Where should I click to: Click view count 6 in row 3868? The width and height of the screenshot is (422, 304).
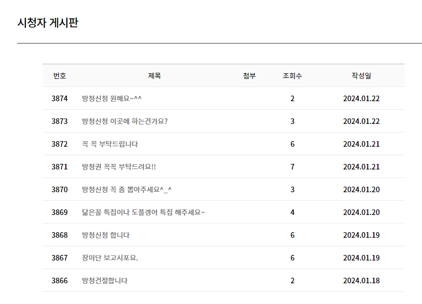[x=292, y=235]
